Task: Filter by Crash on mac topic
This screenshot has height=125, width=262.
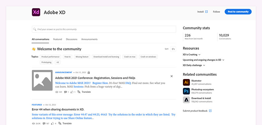Action: tap(130, 57)
